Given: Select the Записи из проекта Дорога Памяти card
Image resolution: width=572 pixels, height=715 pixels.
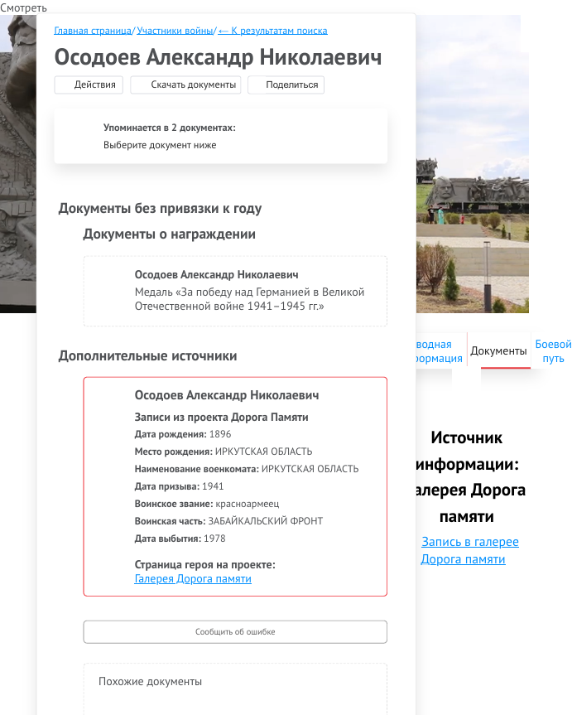Looking at the screenshot, I should (235, 486).
